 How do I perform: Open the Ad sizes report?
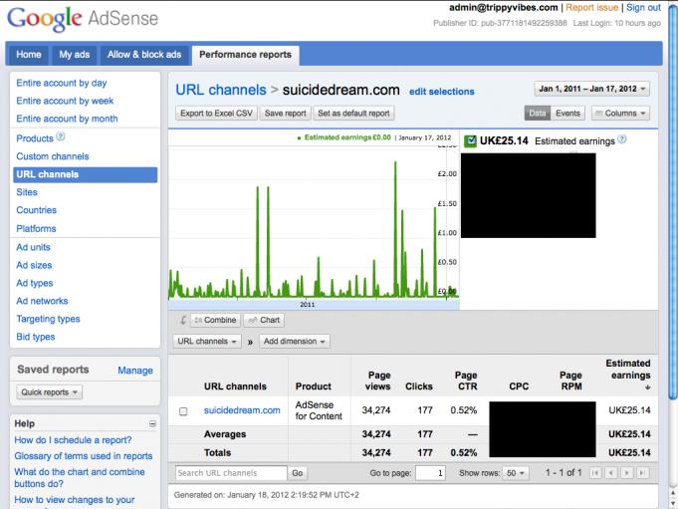click(x=34, y=265)
